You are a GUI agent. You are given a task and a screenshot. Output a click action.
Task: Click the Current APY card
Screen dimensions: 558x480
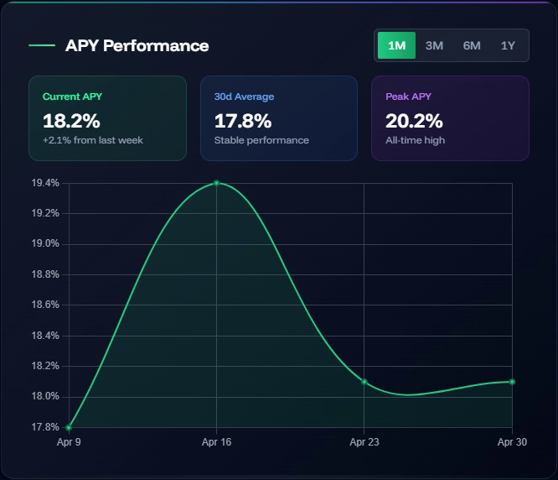[107, 118]
